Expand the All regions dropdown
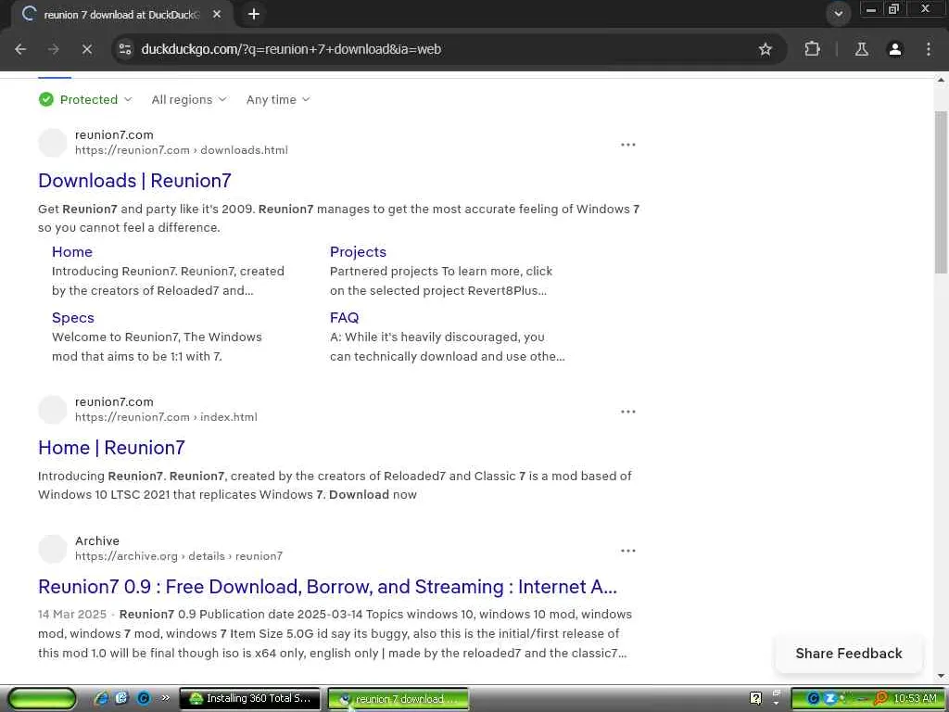949x712 pixels. pyautogui.click(x=189, y=99)
